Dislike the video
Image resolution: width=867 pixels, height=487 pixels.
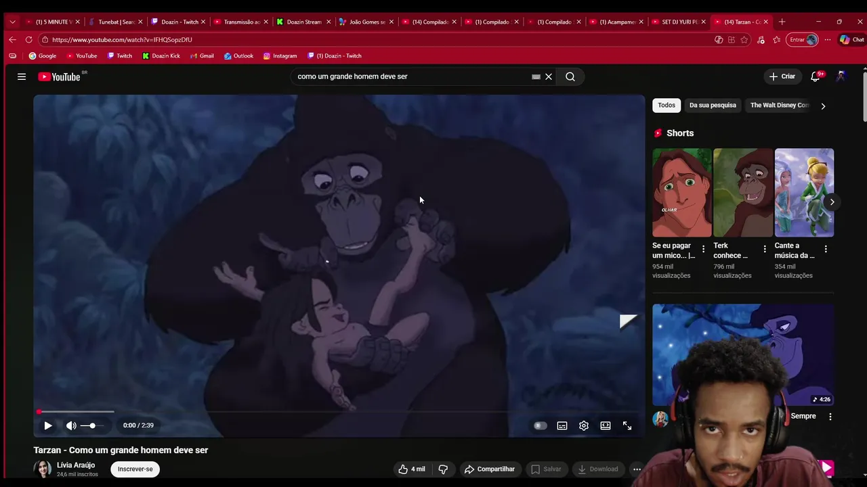point(443,469)
